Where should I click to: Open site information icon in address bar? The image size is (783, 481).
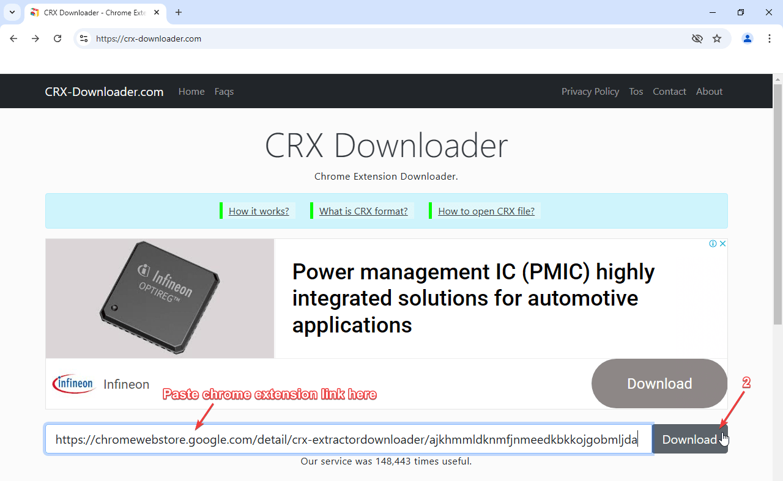point(84,39)
